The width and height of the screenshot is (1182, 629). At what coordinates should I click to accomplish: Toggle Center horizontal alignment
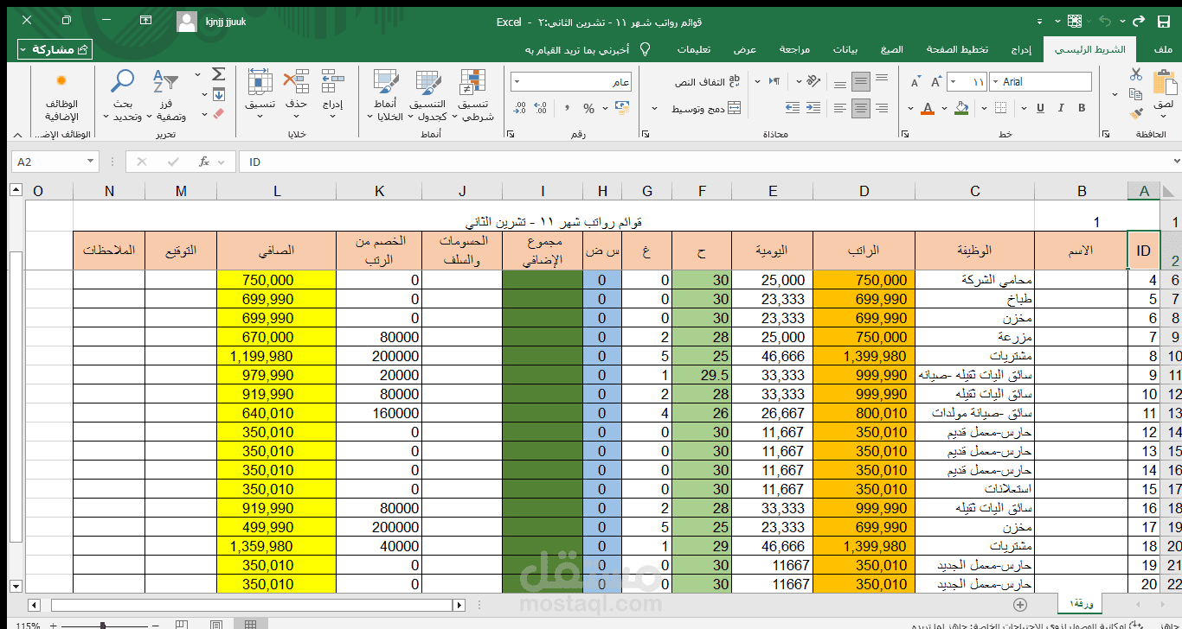pos(861,108)
